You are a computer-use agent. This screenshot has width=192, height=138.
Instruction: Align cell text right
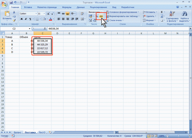click(67, 19)
